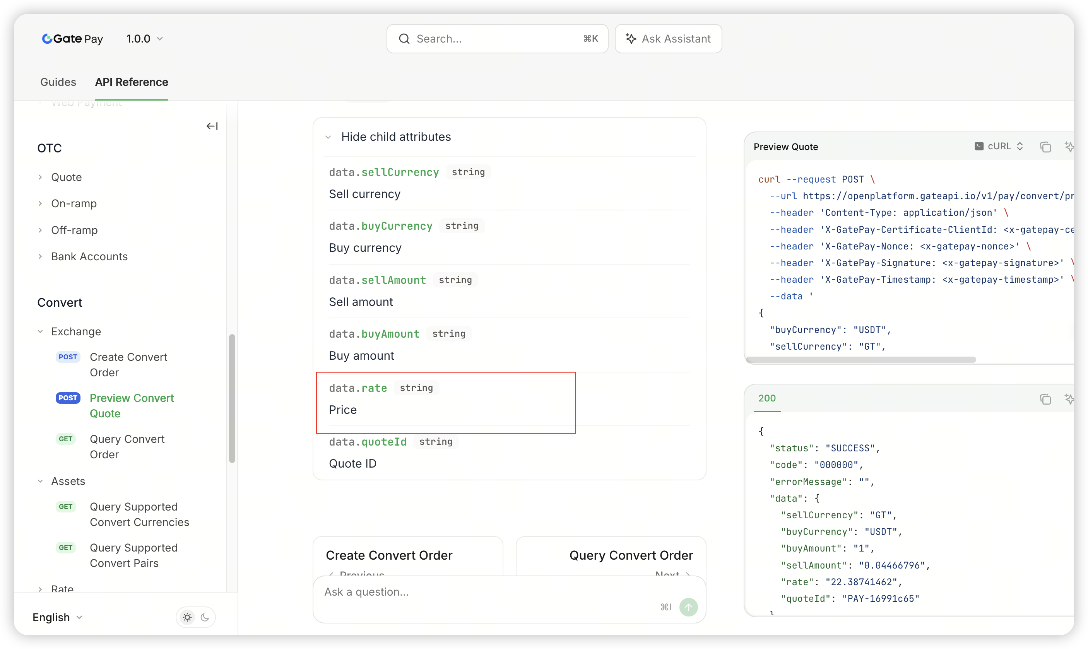This screenshot has height=649, width=1088.
Task: Switch to light mode
Action: 187,618
